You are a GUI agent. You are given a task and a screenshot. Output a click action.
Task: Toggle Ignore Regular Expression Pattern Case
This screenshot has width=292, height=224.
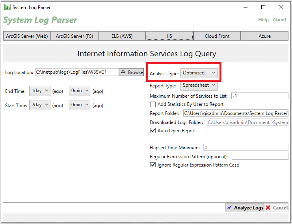pos(153,165)
